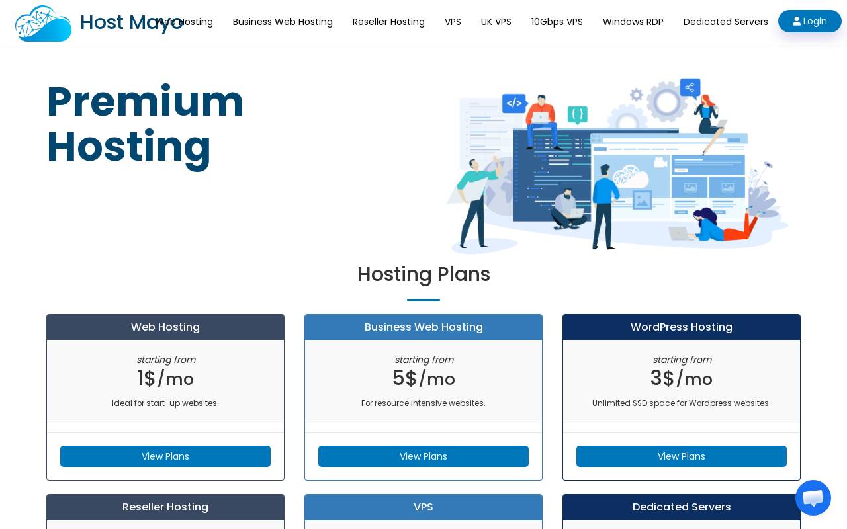The image size is (847, 529).
Task: Click 'Ideal for start-up websites.' text
Action: [165, 403]
